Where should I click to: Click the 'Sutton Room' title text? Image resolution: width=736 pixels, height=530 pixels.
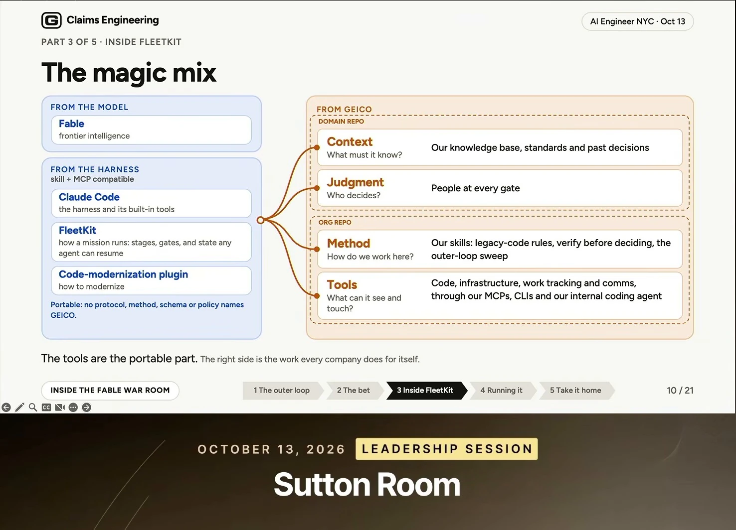[367, 485]
